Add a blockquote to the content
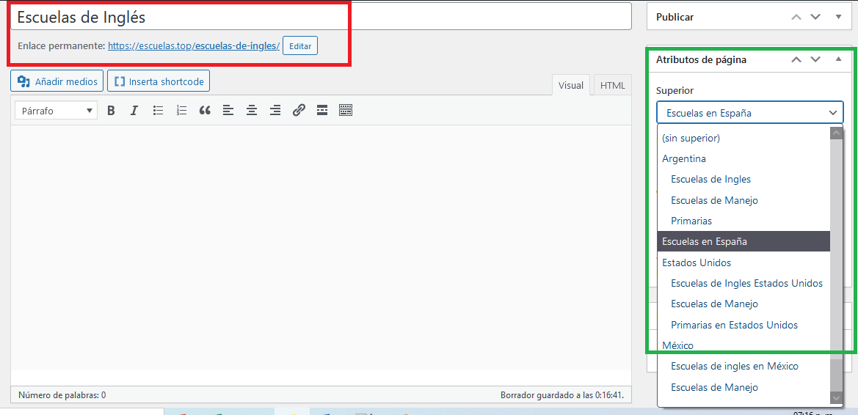Image resolution: width=858 pixels, height=415 pixels. (x=205, y=111)
